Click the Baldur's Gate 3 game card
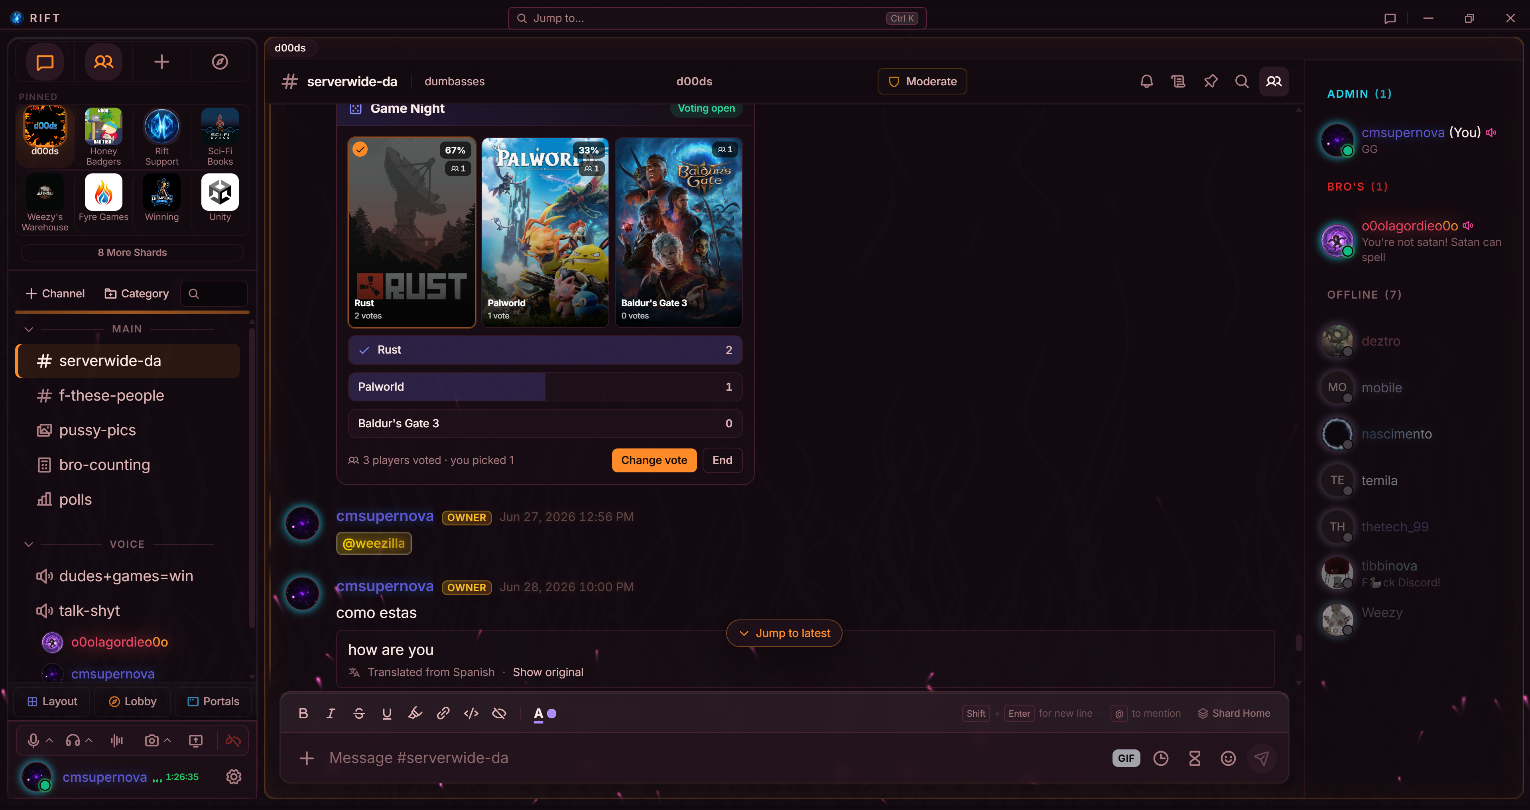This screenshot has height=810, width=1530. [678, 232]
